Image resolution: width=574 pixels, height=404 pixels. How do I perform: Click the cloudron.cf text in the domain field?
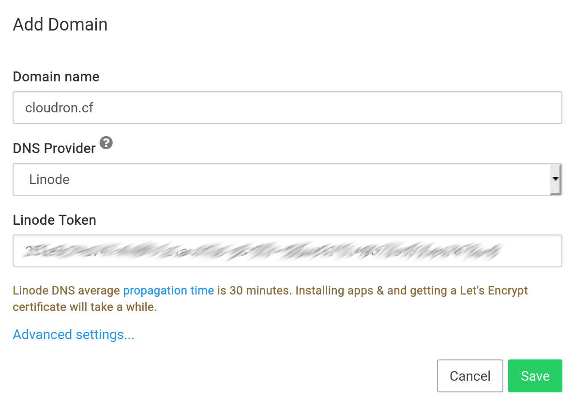[59, 108]
